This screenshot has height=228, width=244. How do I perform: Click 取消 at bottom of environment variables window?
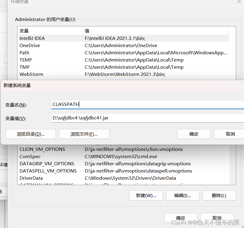point(217,218)
